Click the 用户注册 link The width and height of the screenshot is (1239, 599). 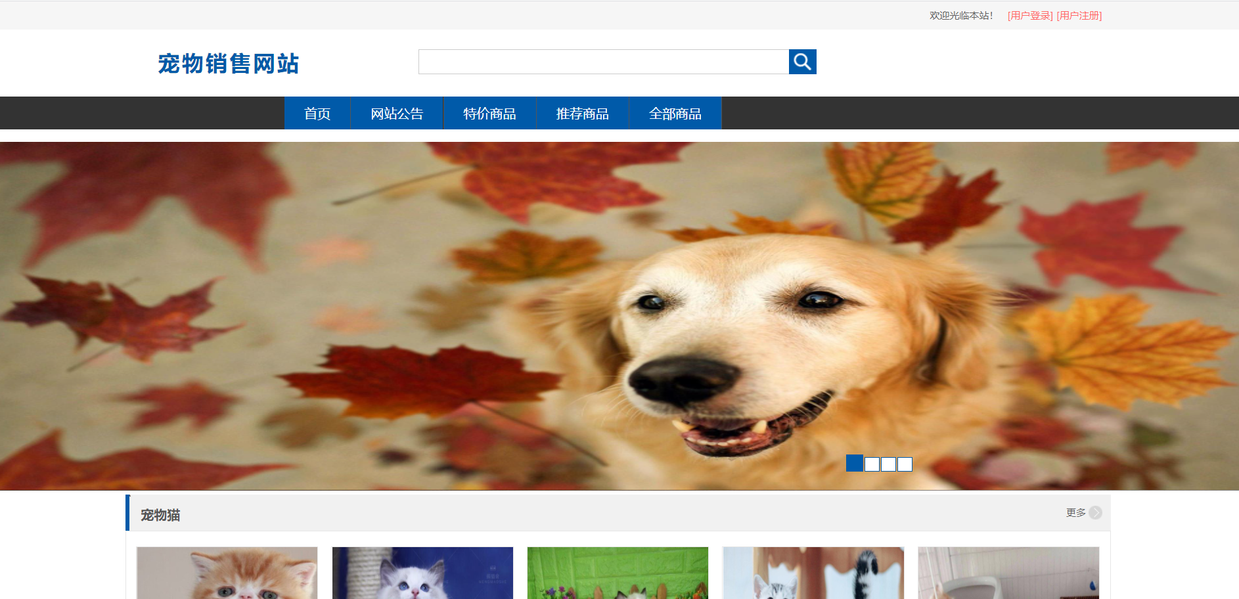pos(1079,16)
